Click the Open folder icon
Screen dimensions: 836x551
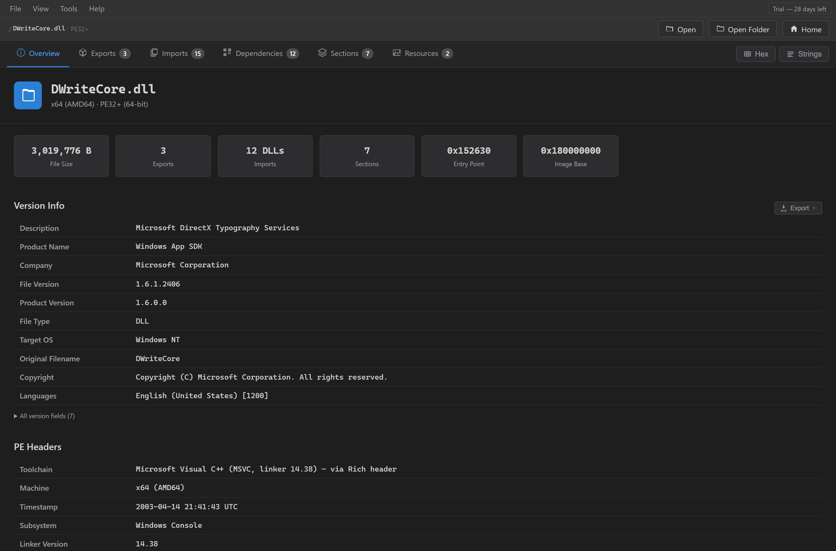click(669, 29)
